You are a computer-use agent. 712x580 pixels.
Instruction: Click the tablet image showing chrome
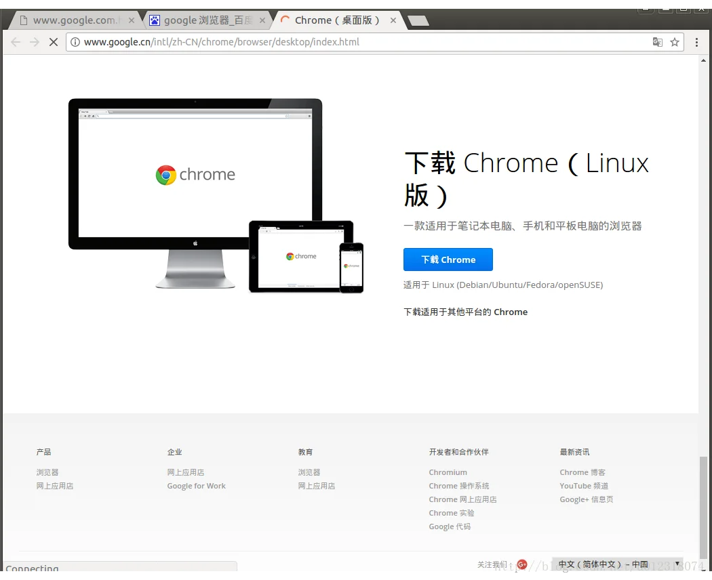click(x=300, y=256)
